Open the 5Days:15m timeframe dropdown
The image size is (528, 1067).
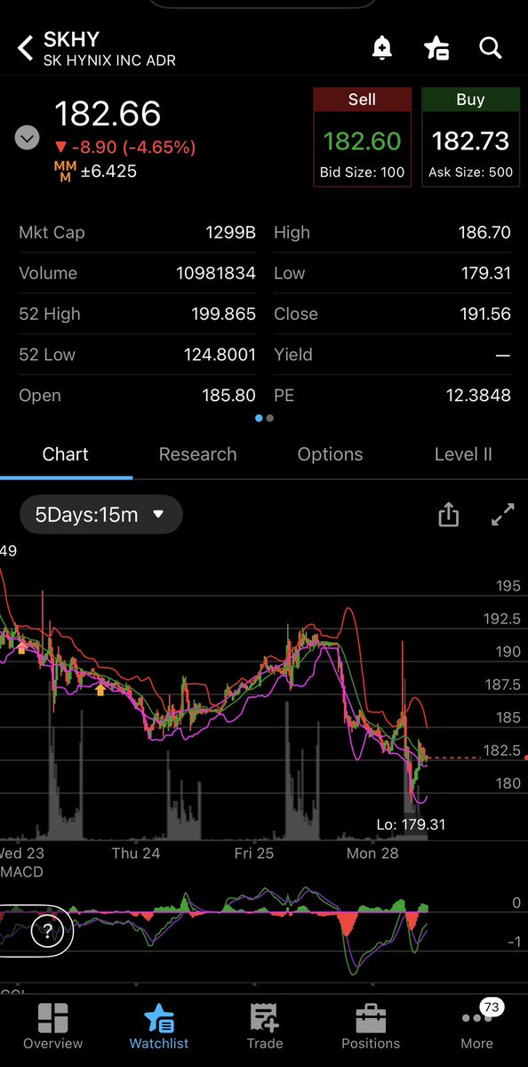point(100,514)
